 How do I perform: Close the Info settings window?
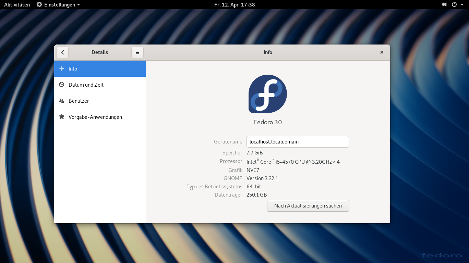pos(382,52)
